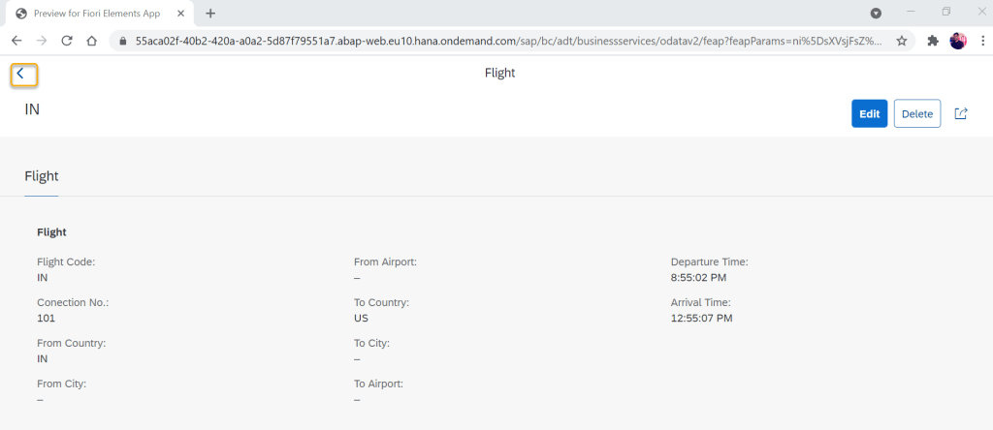
Task: Reload the current page
Action: click(67, 41)
